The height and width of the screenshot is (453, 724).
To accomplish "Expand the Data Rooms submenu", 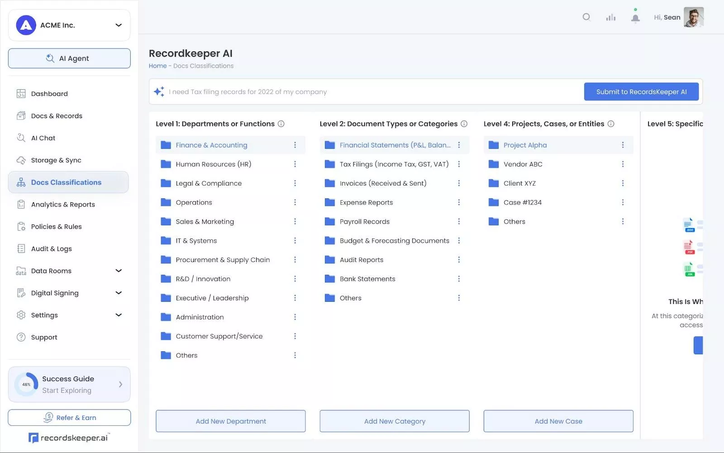I will pyautogui.click(x=119, y=271).
